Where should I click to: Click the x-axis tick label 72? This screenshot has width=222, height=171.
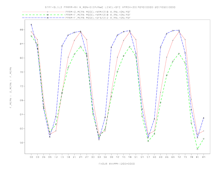pos(179,157)
